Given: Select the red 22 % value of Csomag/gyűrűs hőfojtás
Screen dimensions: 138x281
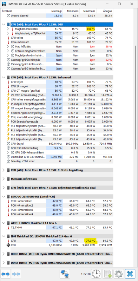Looking at the screenshot, I should coord(109,60).
